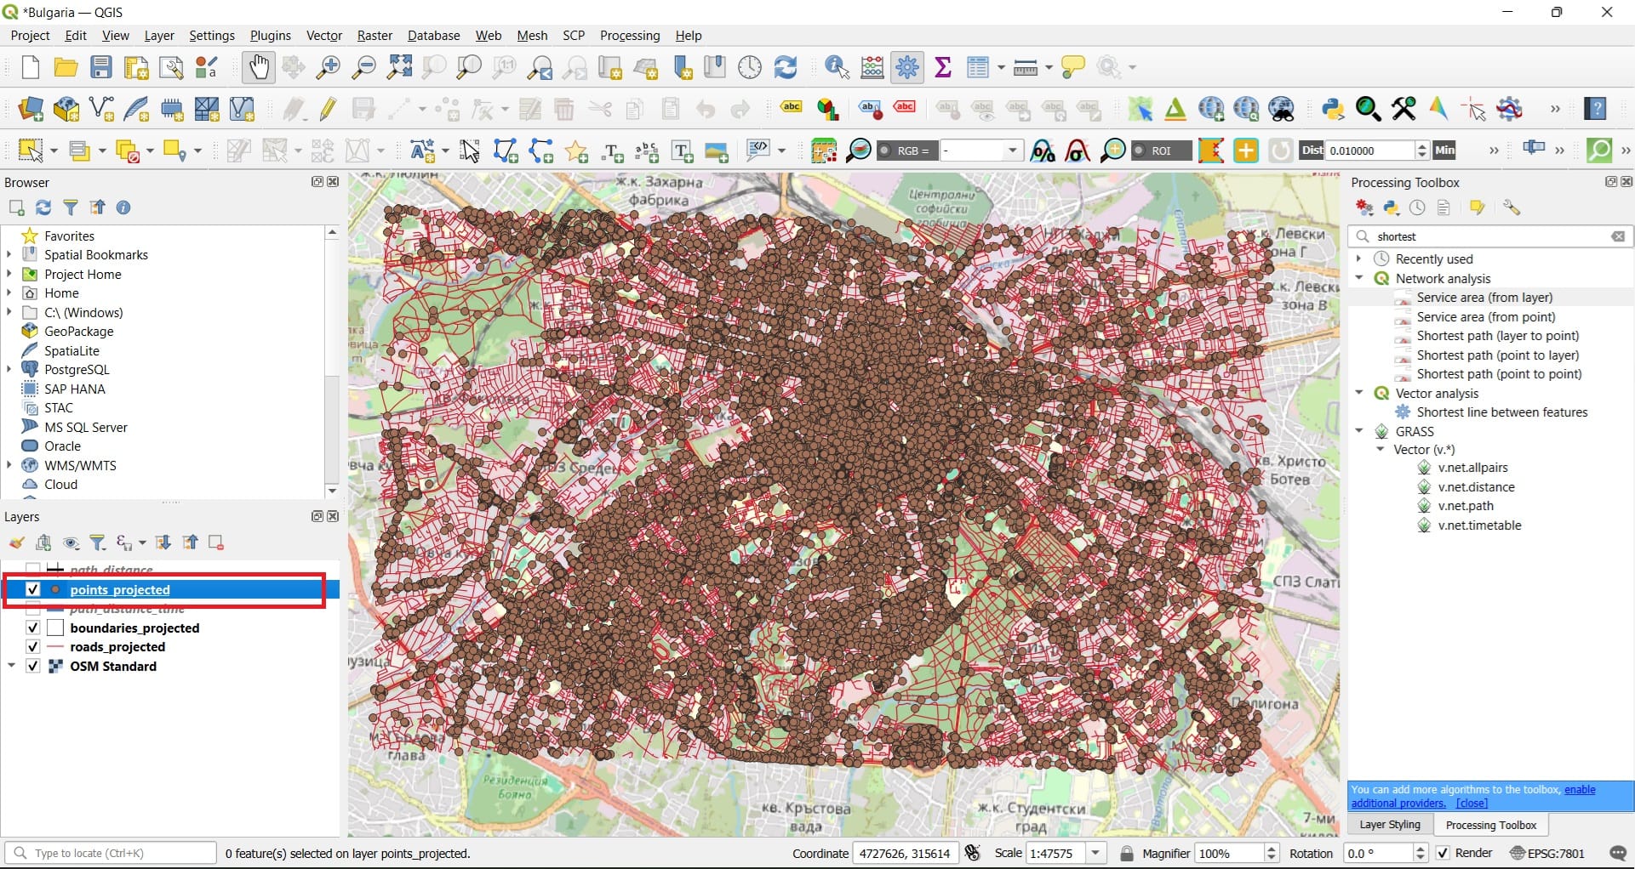
Task: Open the Raster menu
Action: pyautogui.click(x=374, y=36)
